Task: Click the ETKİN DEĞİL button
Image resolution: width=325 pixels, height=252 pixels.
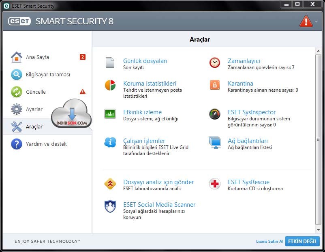Action: click(x=302, y=241)
